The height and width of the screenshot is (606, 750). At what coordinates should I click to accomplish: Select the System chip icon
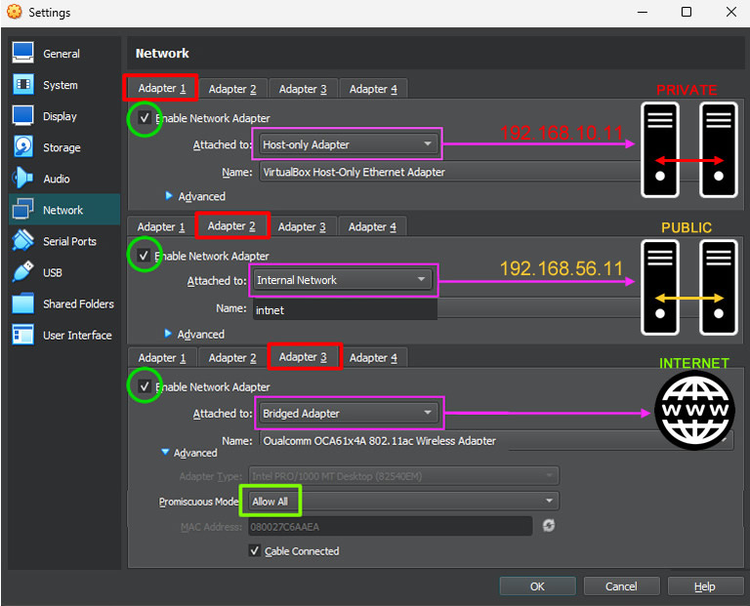22,85
